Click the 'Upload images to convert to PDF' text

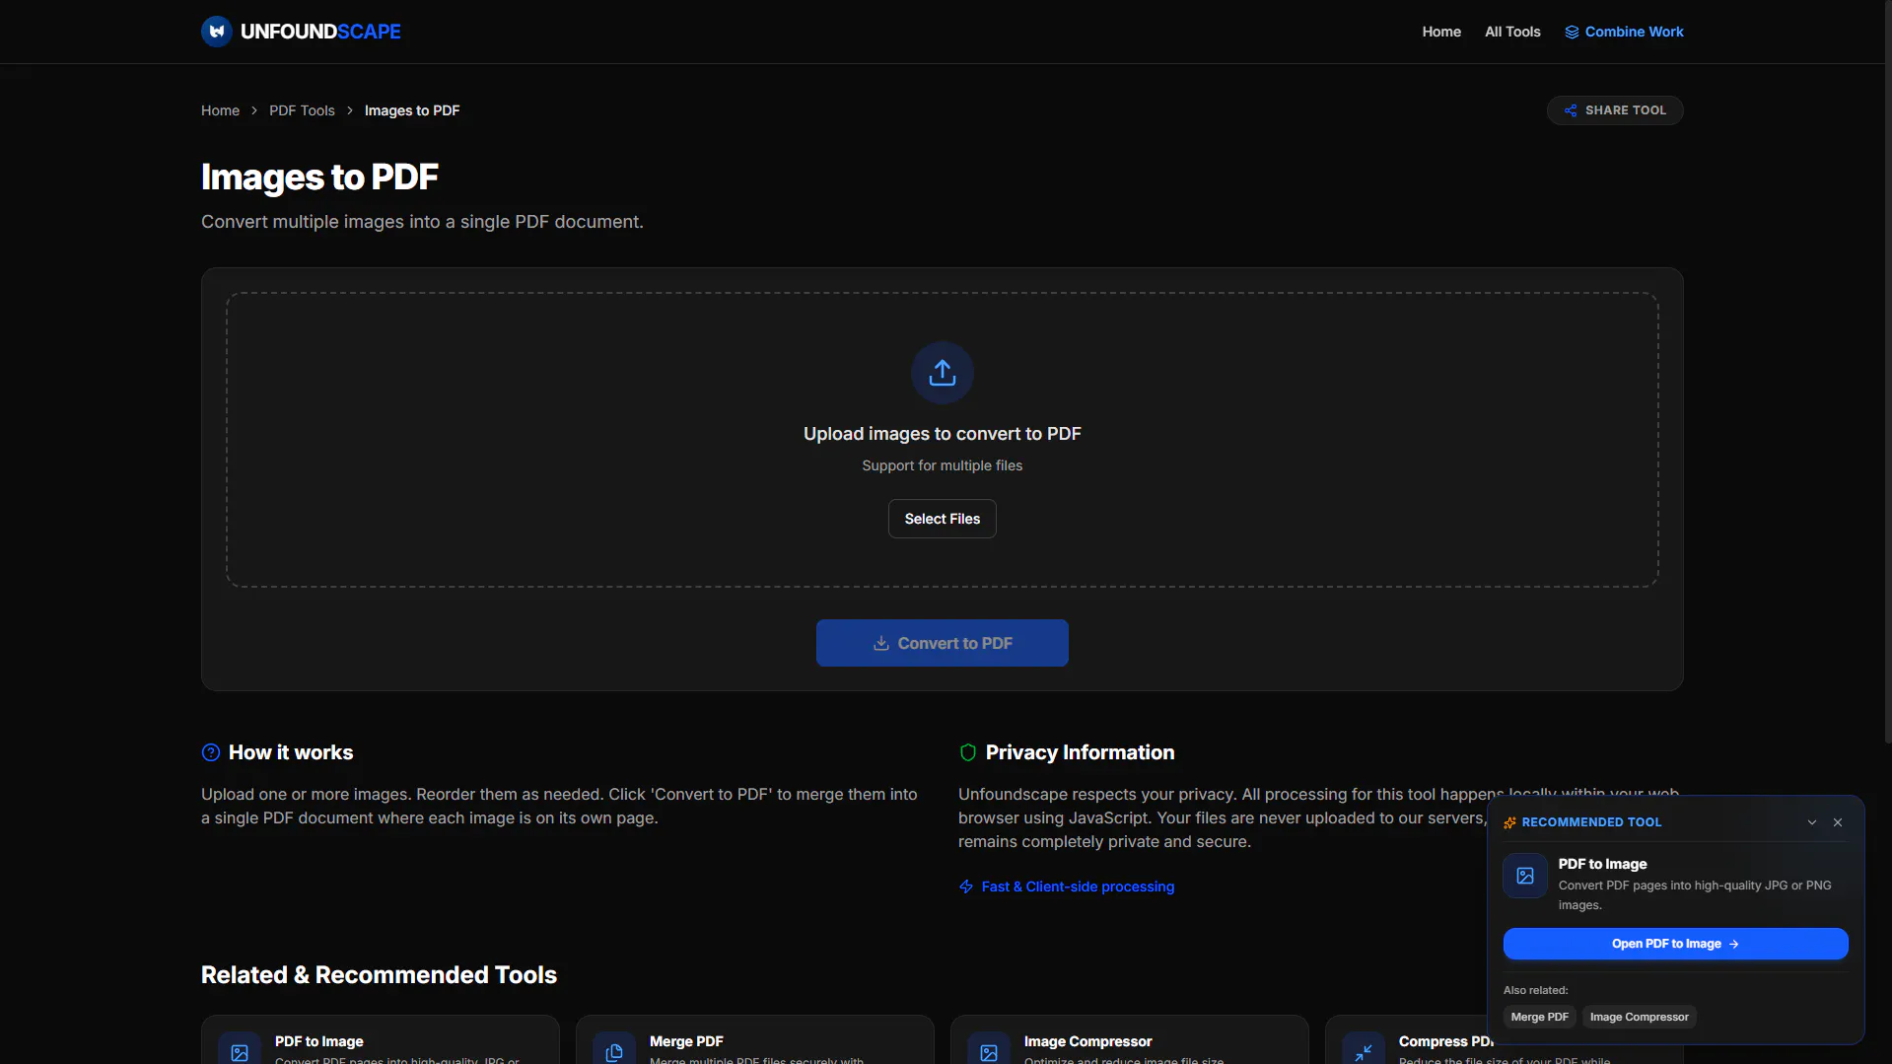[x=943, y=434]
